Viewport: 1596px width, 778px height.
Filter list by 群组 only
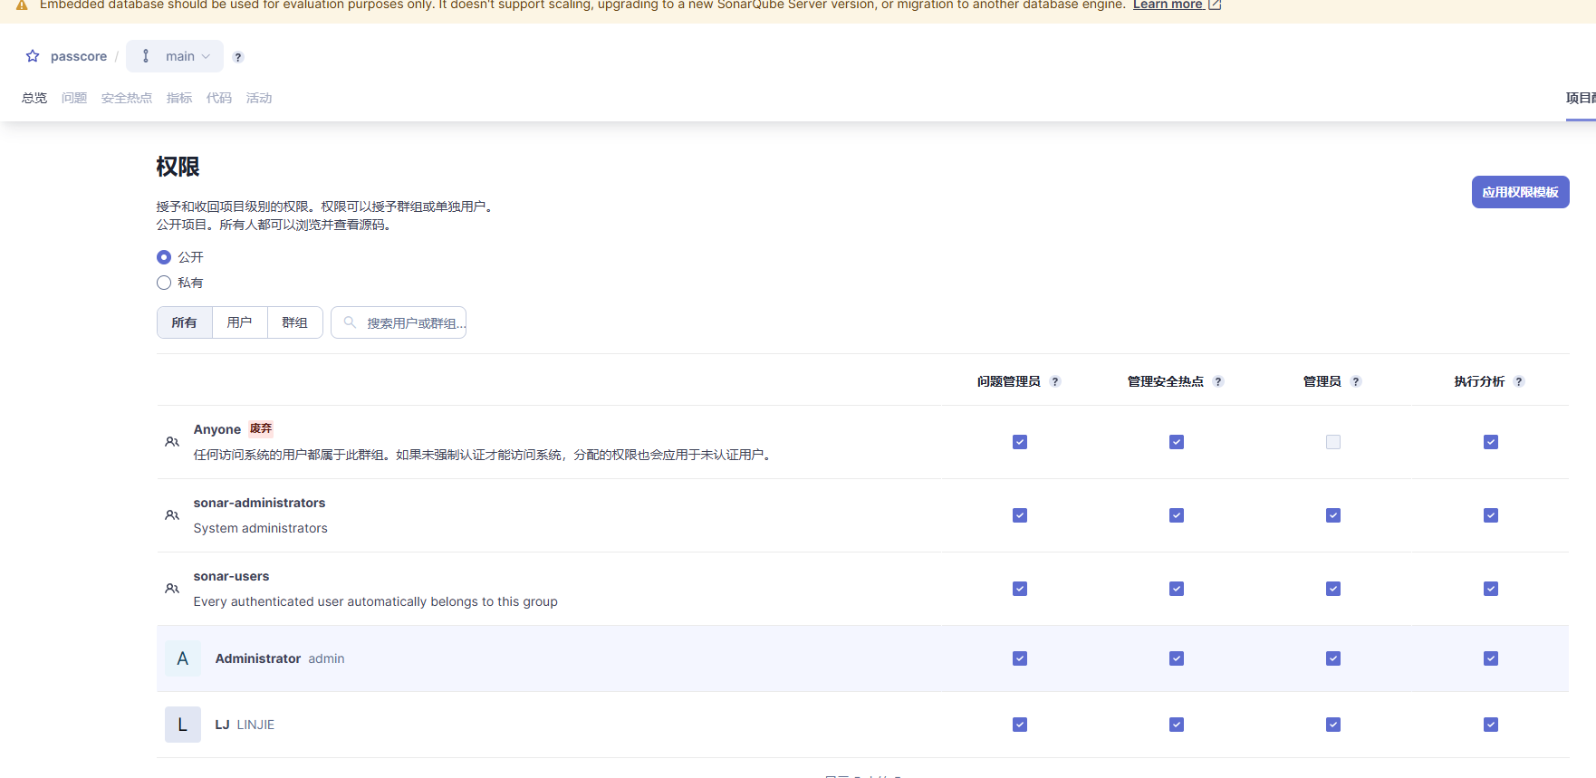click(x=295, y=322)
